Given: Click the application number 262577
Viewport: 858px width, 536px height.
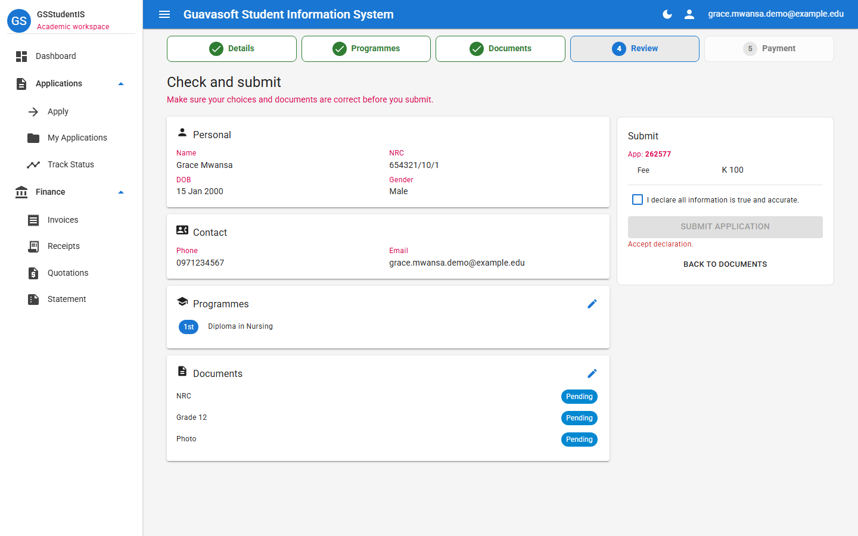Looking at the screenshot, I should [658, 154].
